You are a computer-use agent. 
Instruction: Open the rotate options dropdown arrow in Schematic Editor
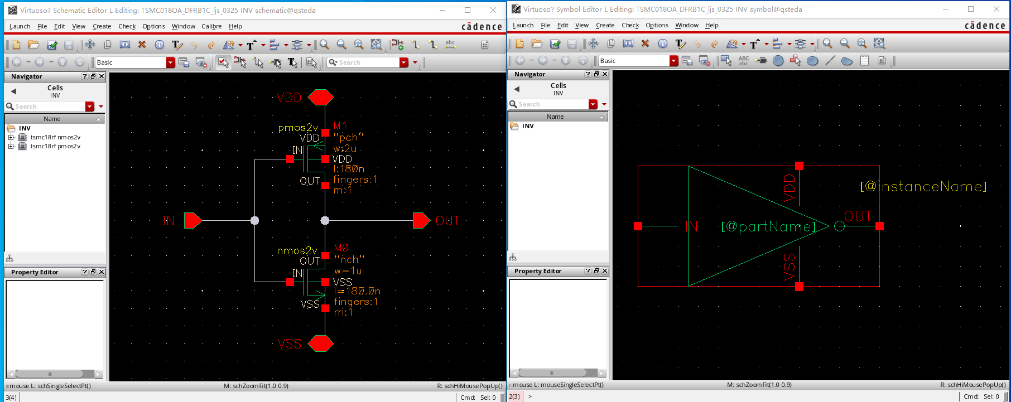(240, 45)
